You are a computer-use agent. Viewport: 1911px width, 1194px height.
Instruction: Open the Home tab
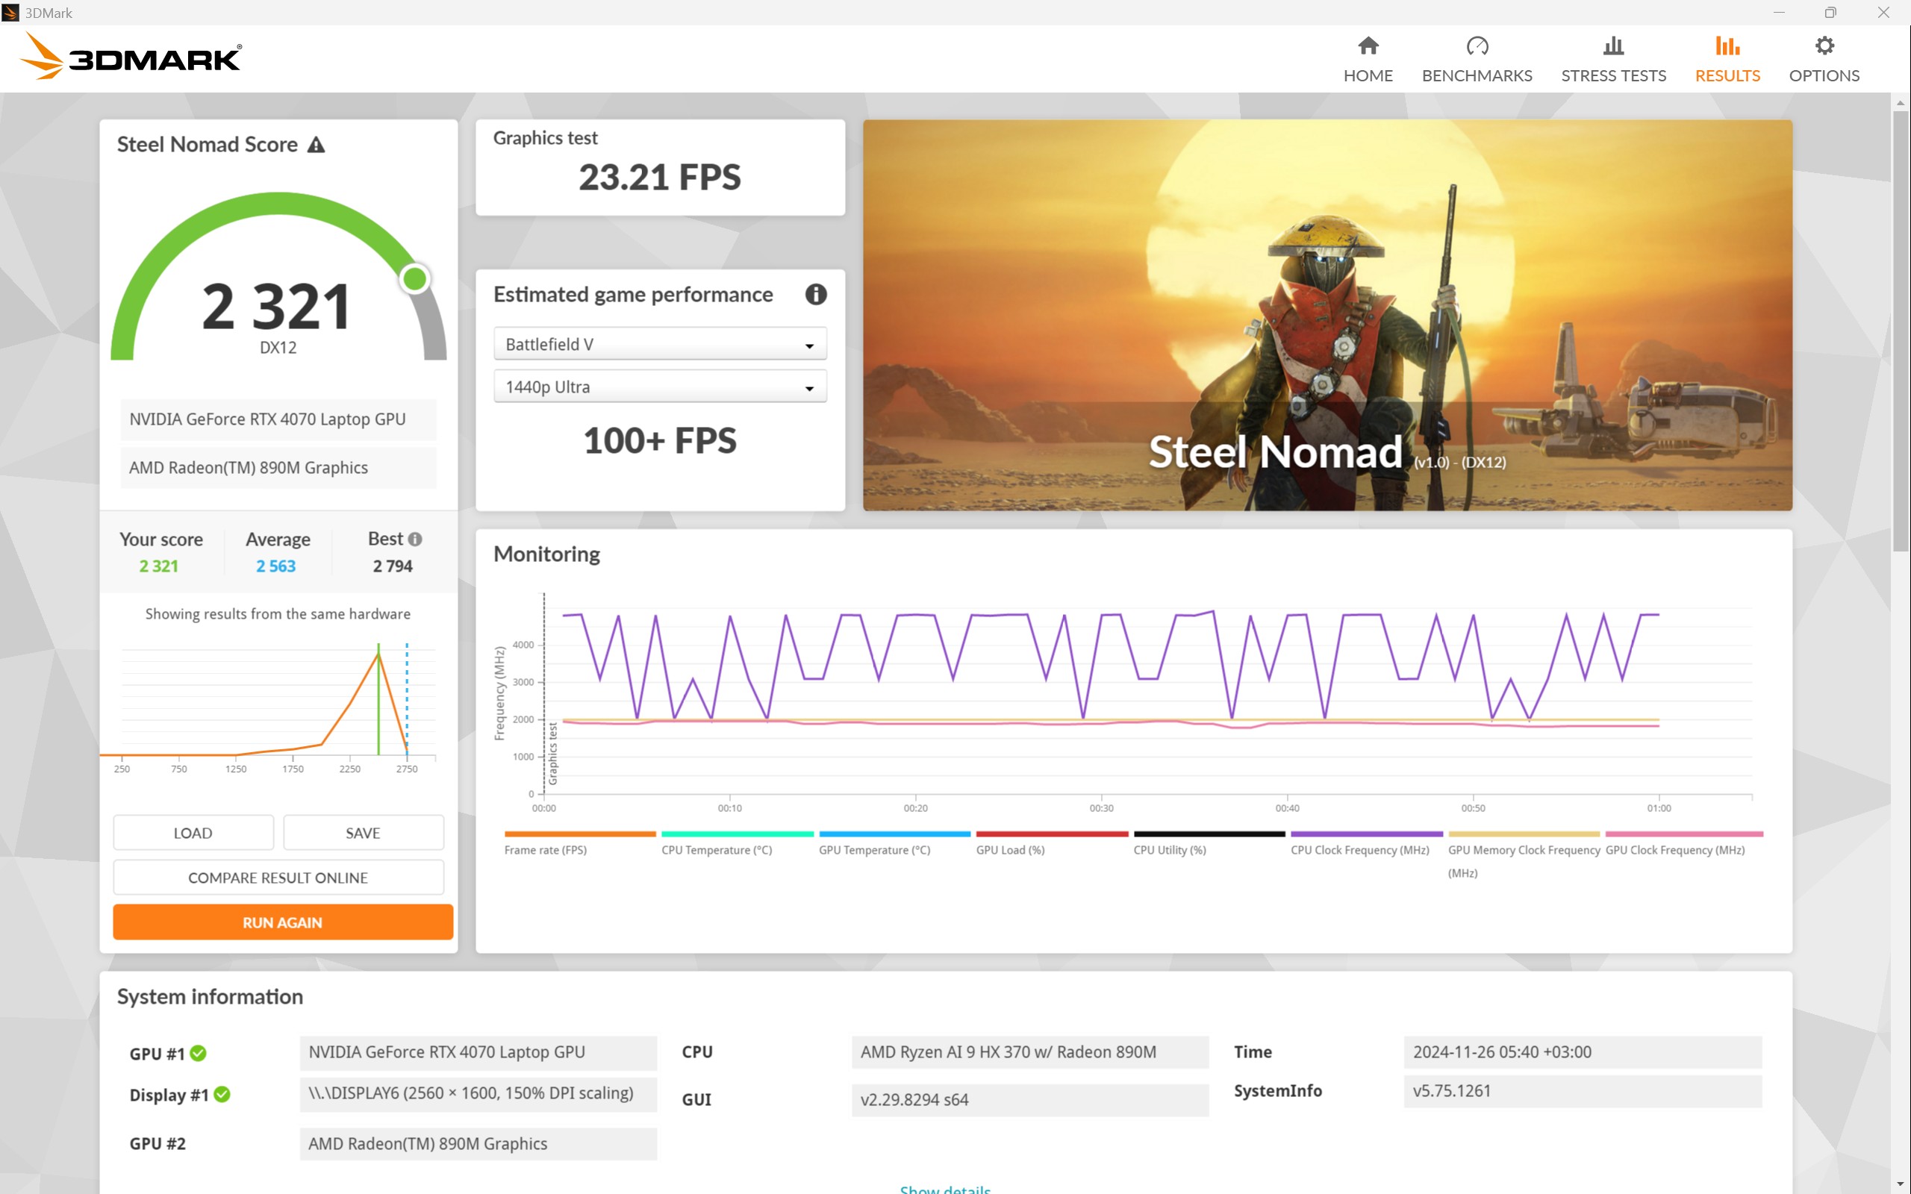pyautogui.click(x=1368, y=59)
